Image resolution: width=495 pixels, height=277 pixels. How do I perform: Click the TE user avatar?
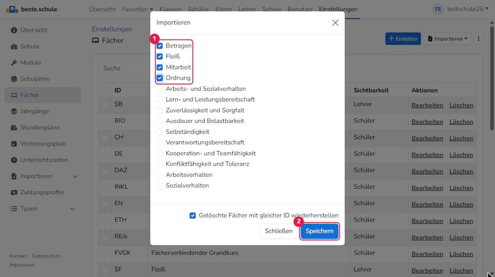pyautogui.click(x=438, y=9)
